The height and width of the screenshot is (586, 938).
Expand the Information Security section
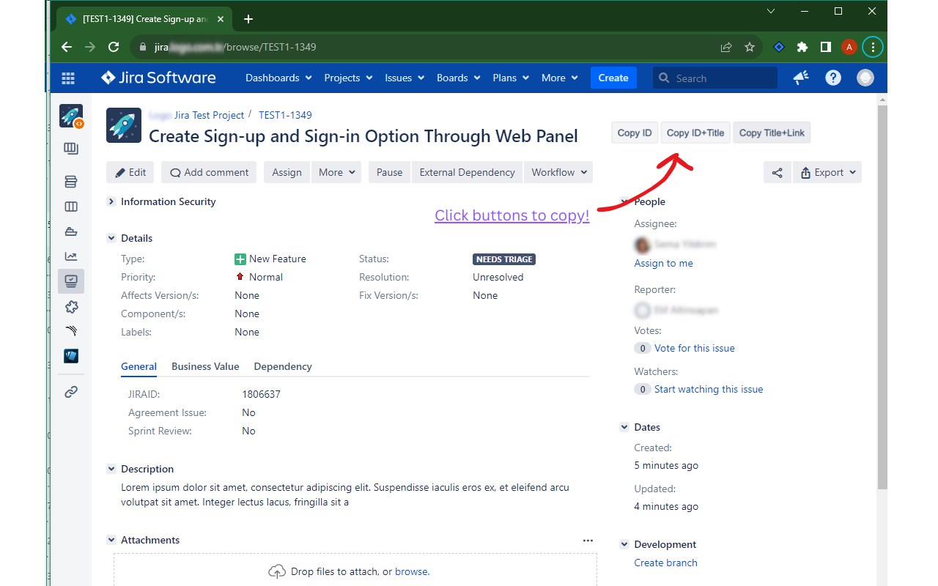tap(111, 201)
